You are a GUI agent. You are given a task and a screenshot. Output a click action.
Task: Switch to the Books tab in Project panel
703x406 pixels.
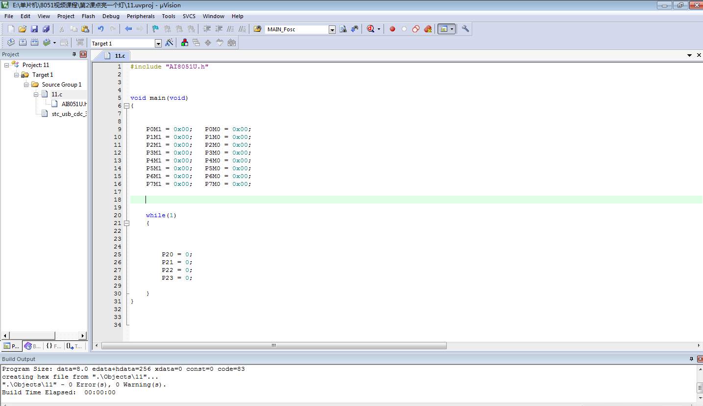33,346
